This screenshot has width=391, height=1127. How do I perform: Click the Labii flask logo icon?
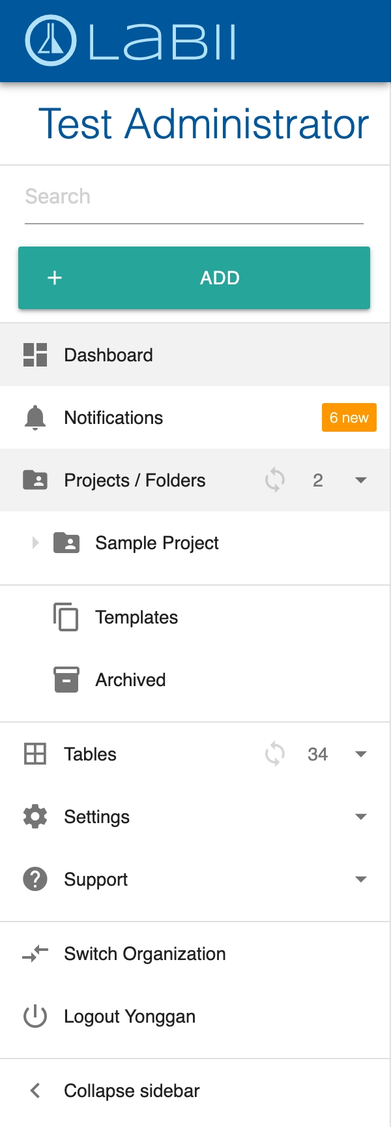pyautogui.click(x=51, y=40)
